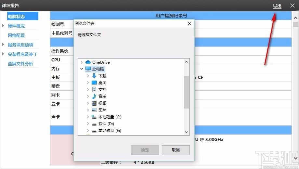Click the OneDrive cloud icon

(x=88, y=62)
